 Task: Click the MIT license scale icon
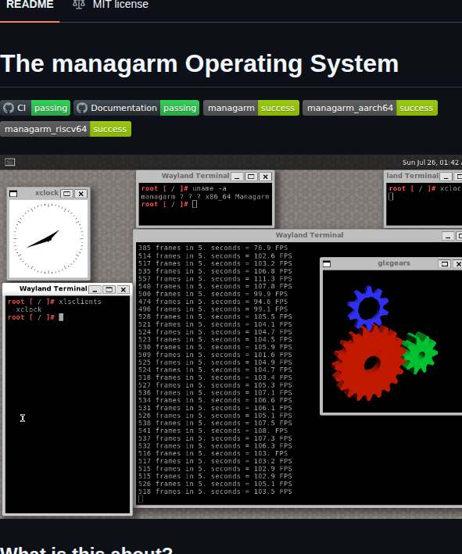click(x=79, y=4)
